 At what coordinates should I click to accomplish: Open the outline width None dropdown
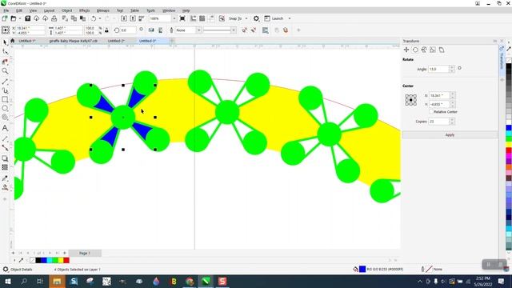pyautogui.click(x=198, y=30)
